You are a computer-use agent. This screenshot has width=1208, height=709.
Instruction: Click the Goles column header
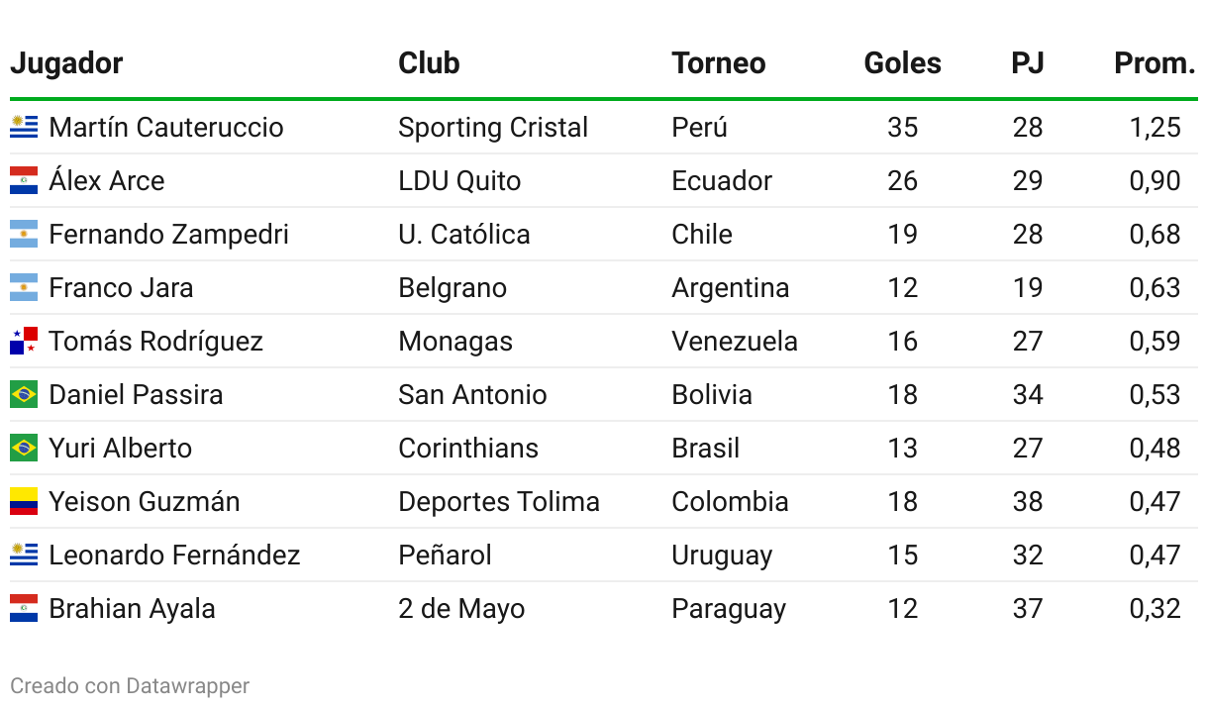pyautogui.click(x=902, y=63)
